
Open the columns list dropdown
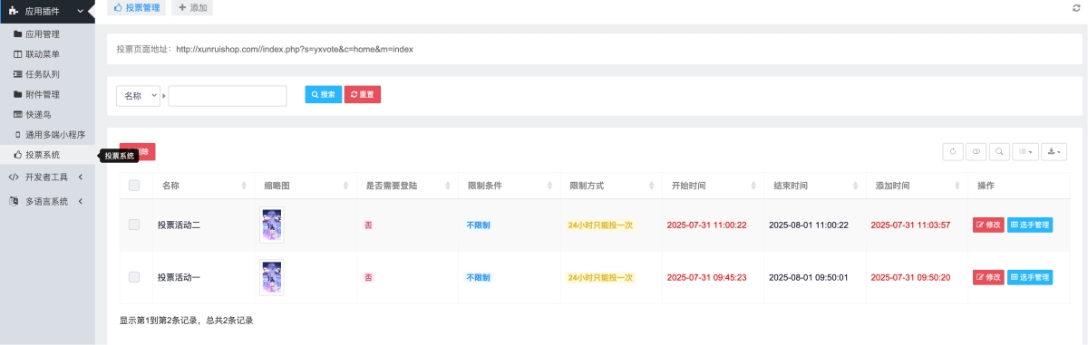click(1025, 152)
